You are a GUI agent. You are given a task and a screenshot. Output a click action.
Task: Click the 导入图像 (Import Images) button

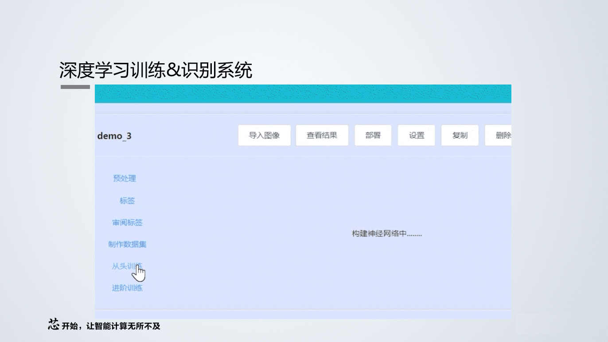point(265,135)
